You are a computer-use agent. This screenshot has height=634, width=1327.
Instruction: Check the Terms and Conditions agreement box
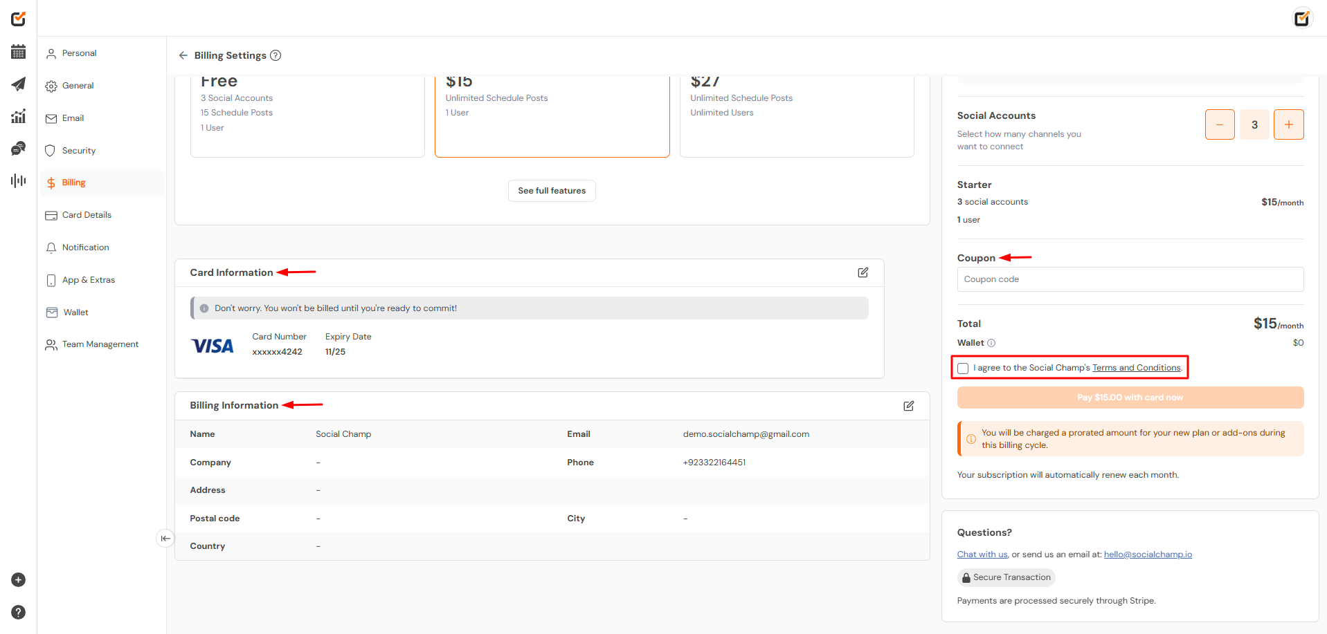click(x=963, y=369)
